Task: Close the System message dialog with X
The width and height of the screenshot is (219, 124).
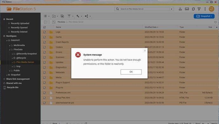Action: pyautogui.click(x=145, y=51)
